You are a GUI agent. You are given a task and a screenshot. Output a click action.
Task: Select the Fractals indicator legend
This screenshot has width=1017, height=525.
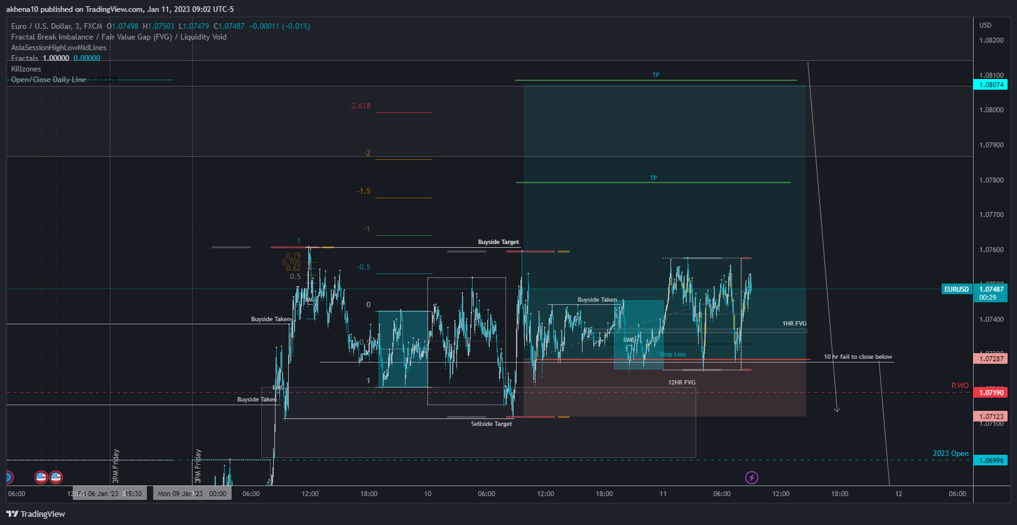pyautogui.click(x=24, y=58)
